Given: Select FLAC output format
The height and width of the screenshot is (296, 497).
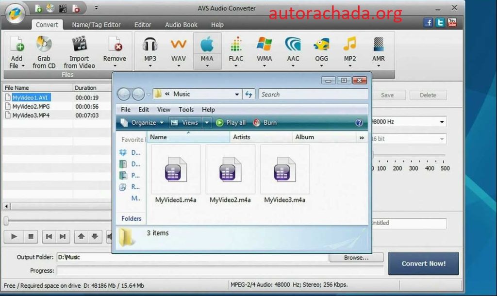Looking at the screenshot, I should (x=236, y=50).
